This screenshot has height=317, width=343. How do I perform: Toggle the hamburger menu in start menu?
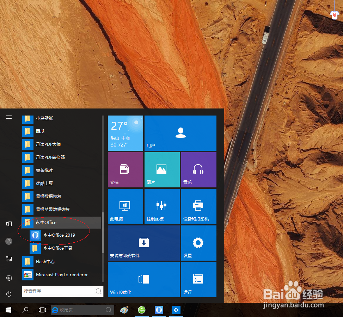[9, 117]
